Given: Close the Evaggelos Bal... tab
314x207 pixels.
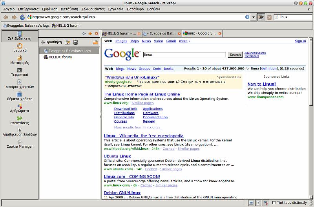Looking at the screenshot, I should (x=179, y=33).
